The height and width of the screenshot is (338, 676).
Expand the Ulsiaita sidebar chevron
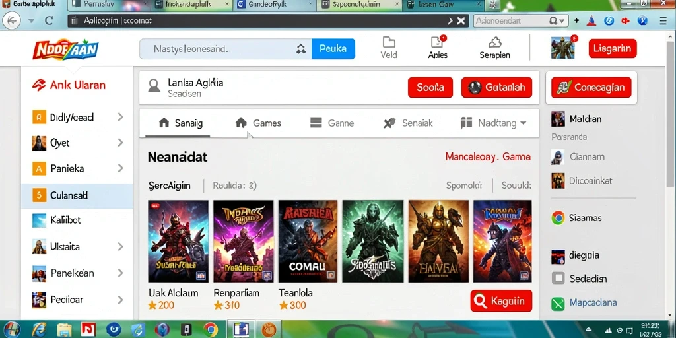point(120,247)
